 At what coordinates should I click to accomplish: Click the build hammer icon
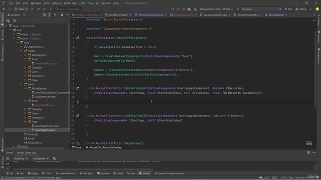(195, 9)
